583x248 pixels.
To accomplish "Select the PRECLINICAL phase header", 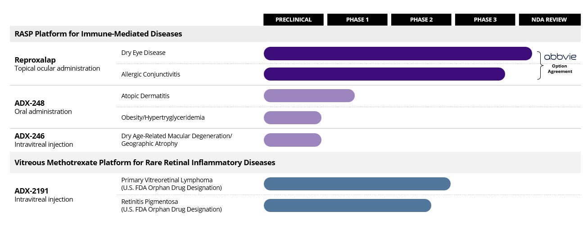I will (294, 20).
